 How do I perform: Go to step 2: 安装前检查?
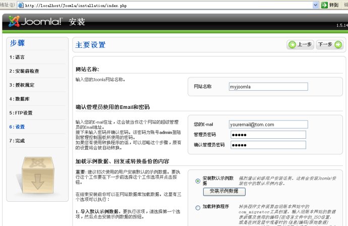click(x=24, y=71)
